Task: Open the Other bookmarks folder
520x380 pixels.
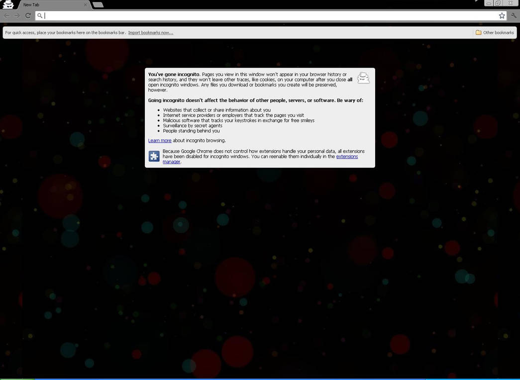Action: click(x=495, y=32)
